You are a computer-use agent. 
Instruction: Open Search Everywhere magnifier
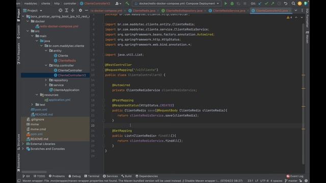tap(293, 4)
